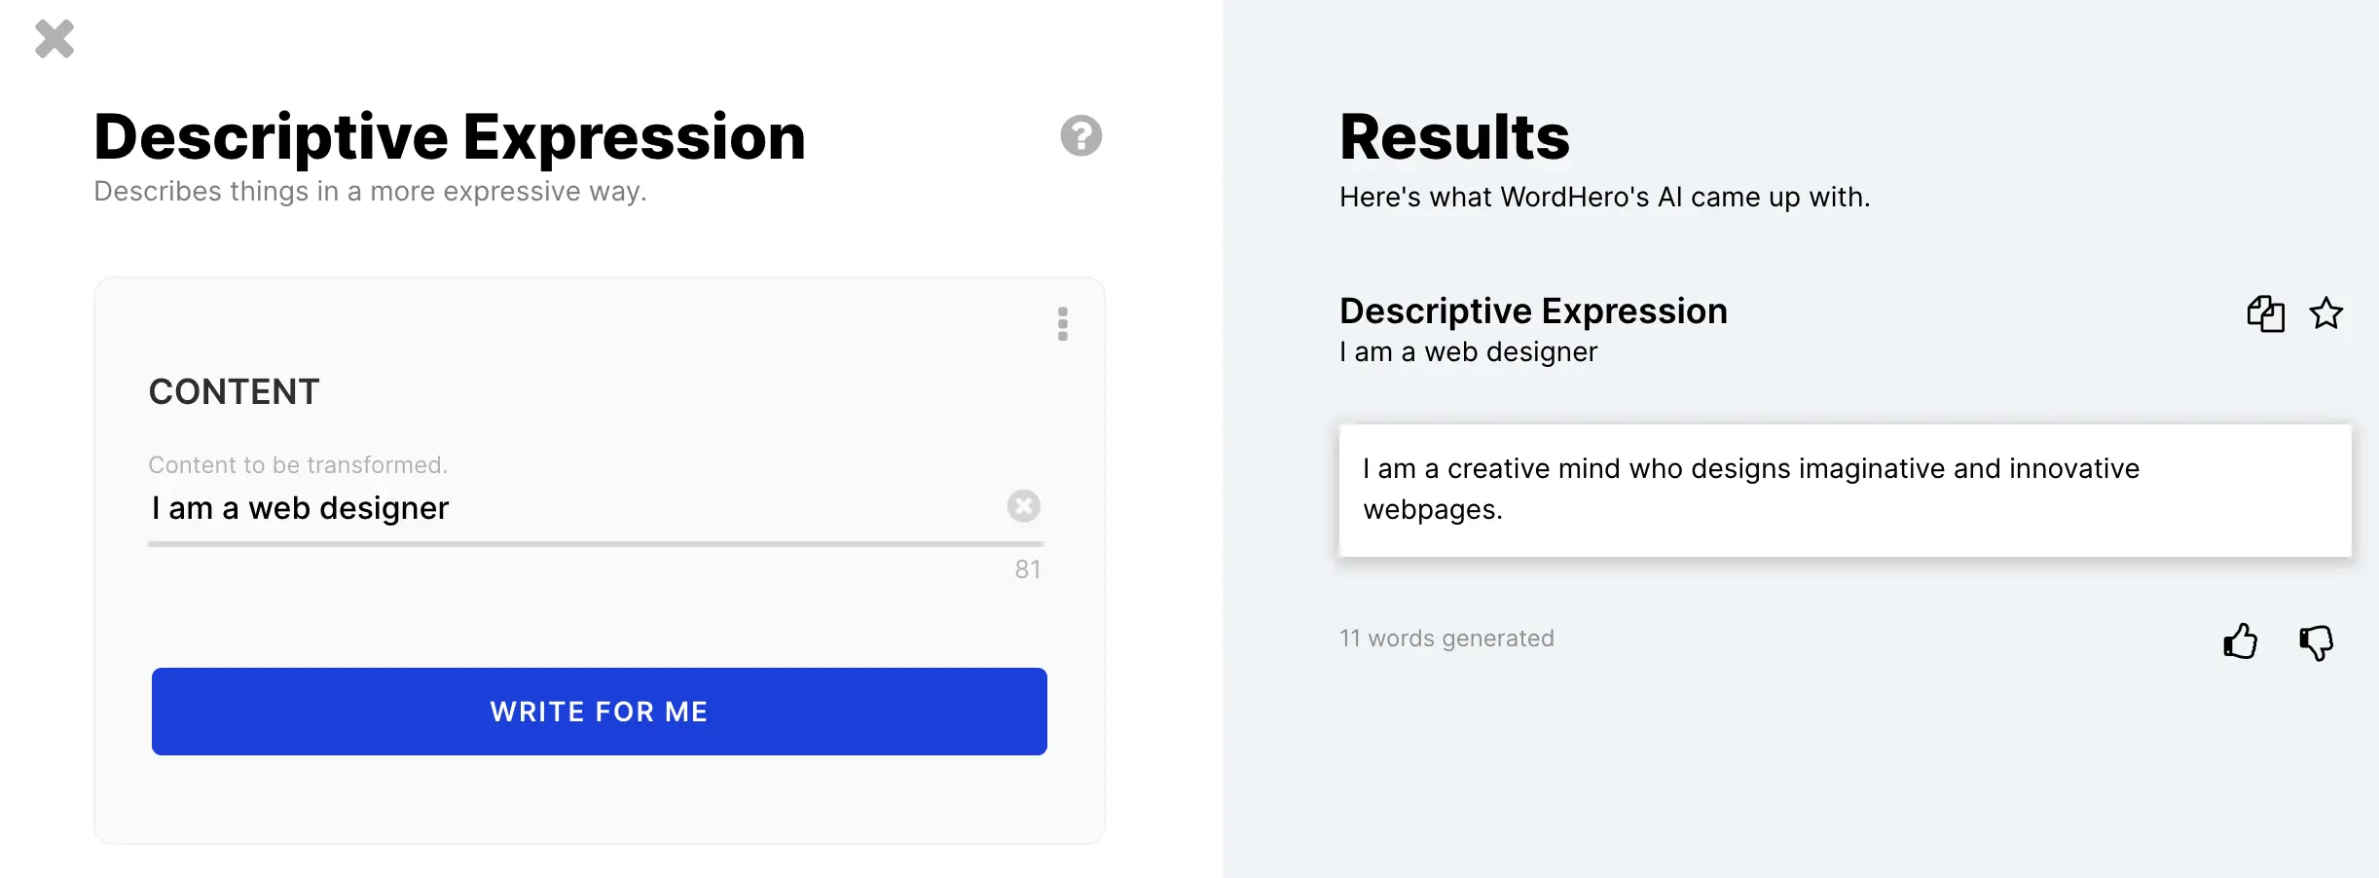Give the result a thumbs down

point(2316,642)
